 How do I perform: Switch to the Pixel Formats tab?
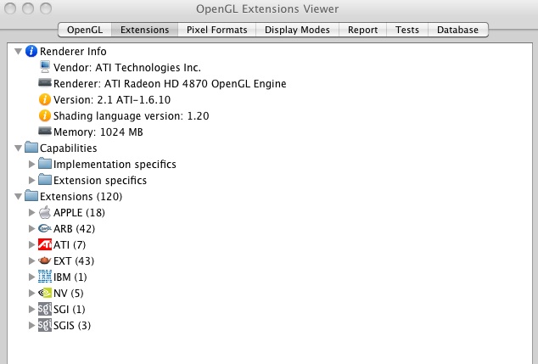pyautogui.click(x=217, y=30)
